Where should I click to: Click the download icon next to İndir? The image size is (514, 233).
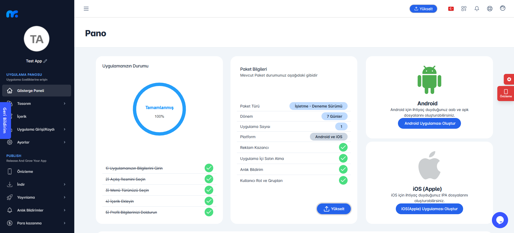tap(10, 184)
